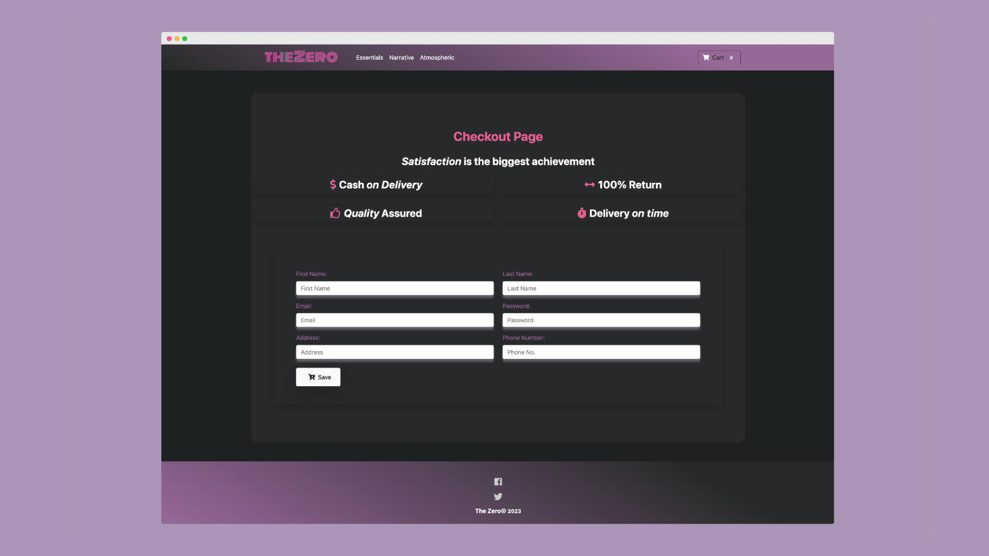Click the First Name input field

tap(395, 288)
